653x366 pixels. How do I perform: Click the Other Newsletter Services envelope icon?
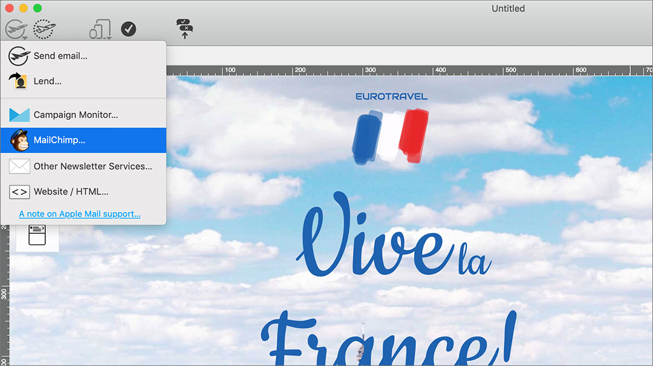coord(19,166)
